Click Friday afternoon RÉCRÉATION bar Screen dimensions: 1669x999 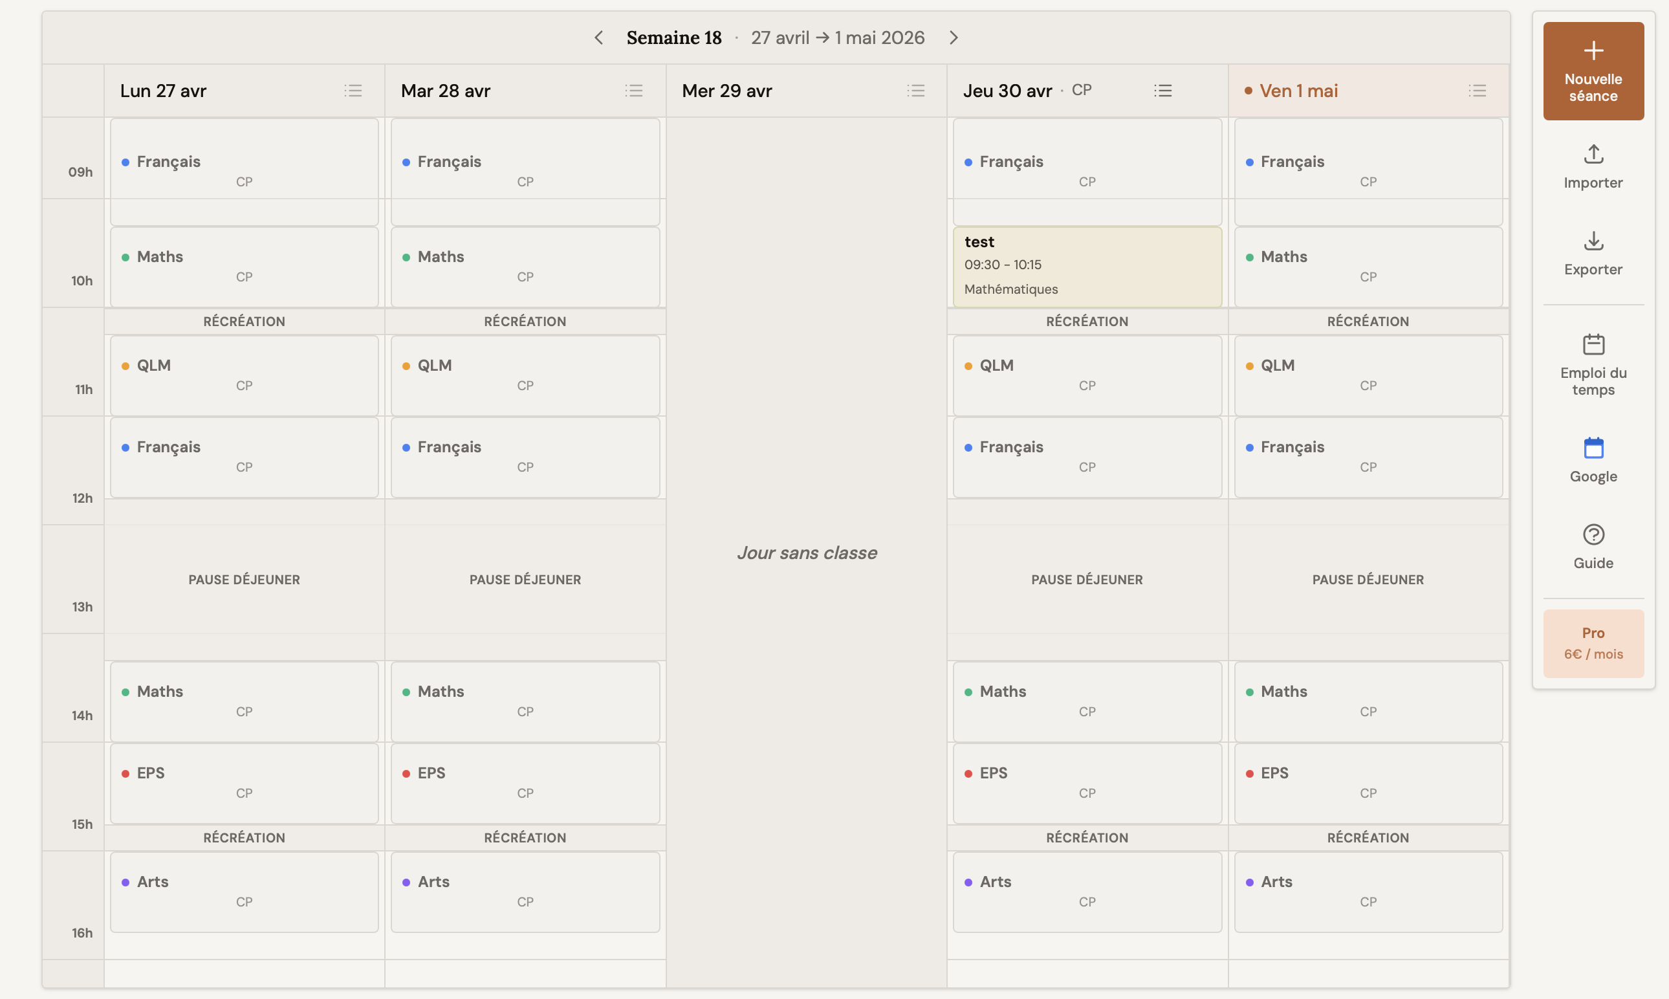tap(1368, 837)
